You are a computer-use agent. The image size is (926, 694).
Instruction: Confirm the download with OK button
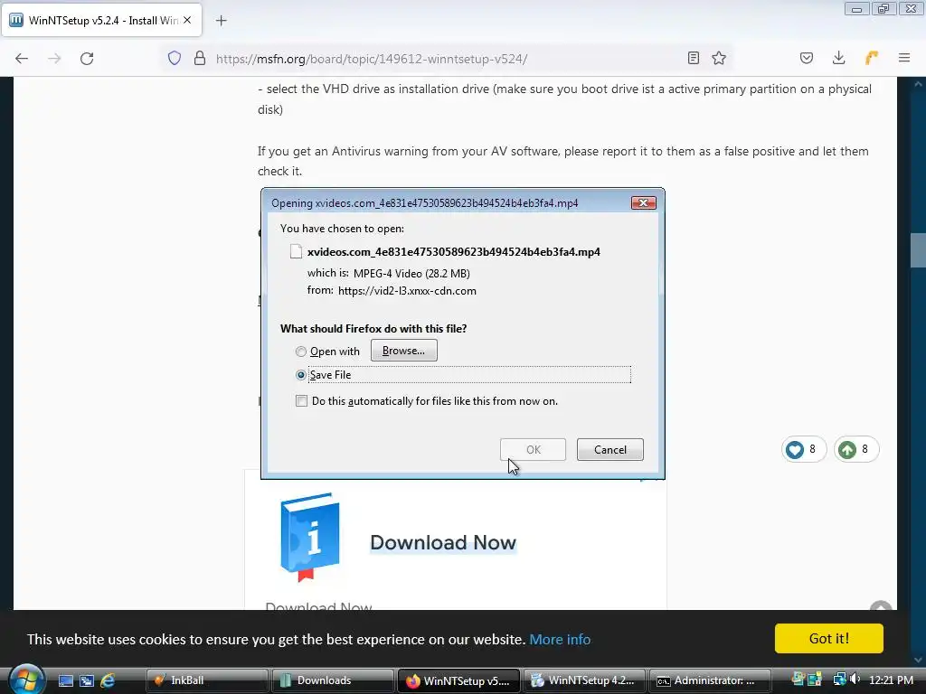tap(533, 450)
